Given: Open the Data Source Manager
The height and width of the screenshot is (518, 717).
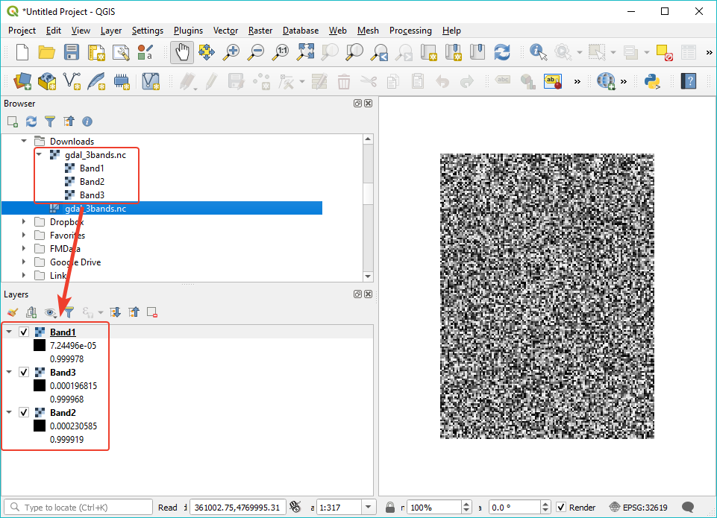Looking at the screenshot, I should tap(22, 80).
